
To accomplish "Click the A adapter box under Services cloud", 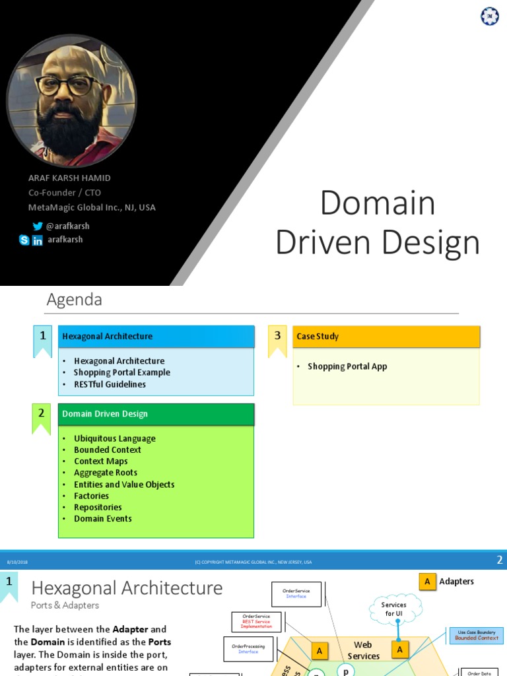I will point(399,650).
